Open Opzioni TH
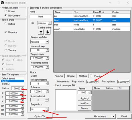 pyautogui.click(x=40, y=116)
